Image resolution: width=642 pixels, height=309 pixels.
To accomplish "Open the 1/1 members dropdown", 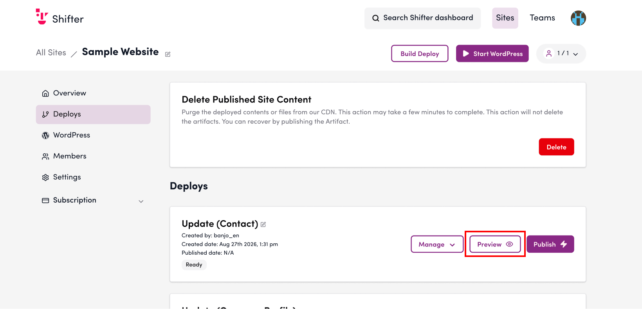I will click(561, 54).
